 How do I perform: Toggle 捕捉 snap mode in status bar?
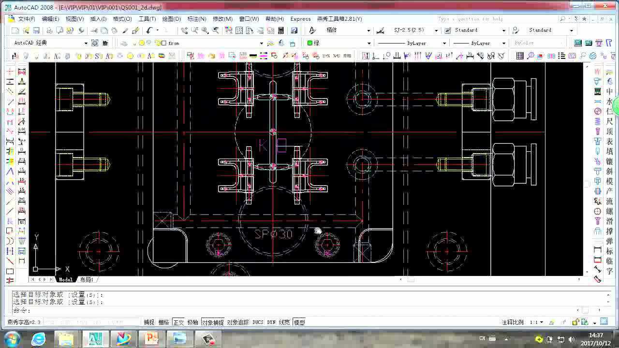click(149, 322)
